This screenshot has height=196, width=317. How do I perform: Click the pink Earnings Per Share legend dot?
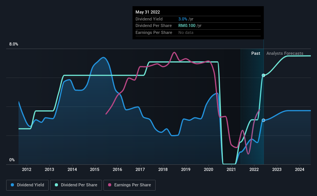pos(110,185)
